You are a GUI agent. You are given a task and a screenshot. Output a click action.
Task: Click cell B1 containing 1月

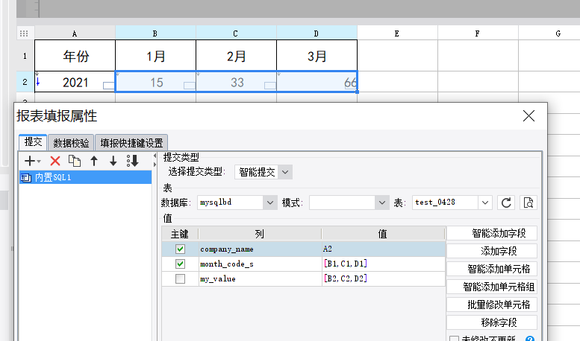pos(155,56)
